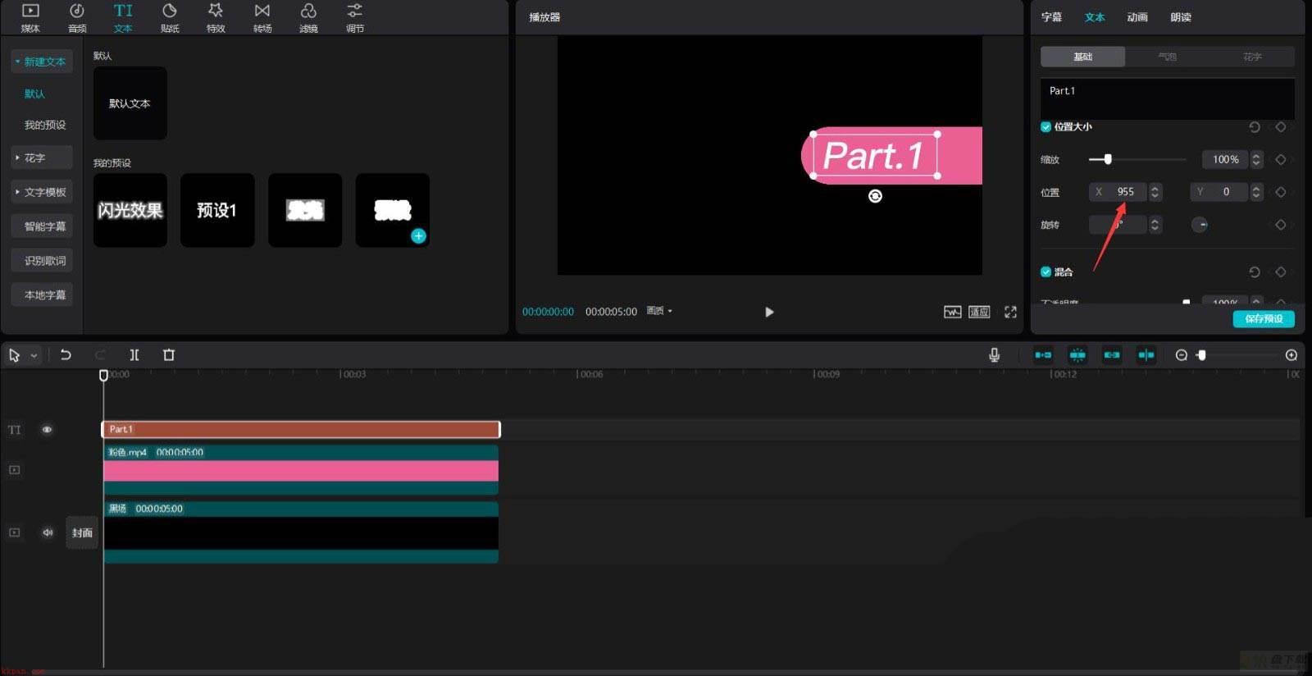Add keyframe diamond for 旋转 rotation
This screenshot has height=676, width=1312.
click(x=1281, y=225)
